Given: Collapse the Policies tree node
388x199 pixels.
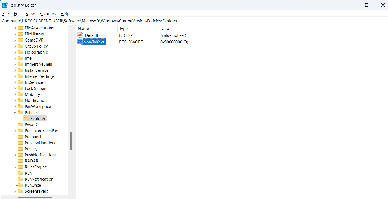Looking at the screenshot, I should coord(15,112).
